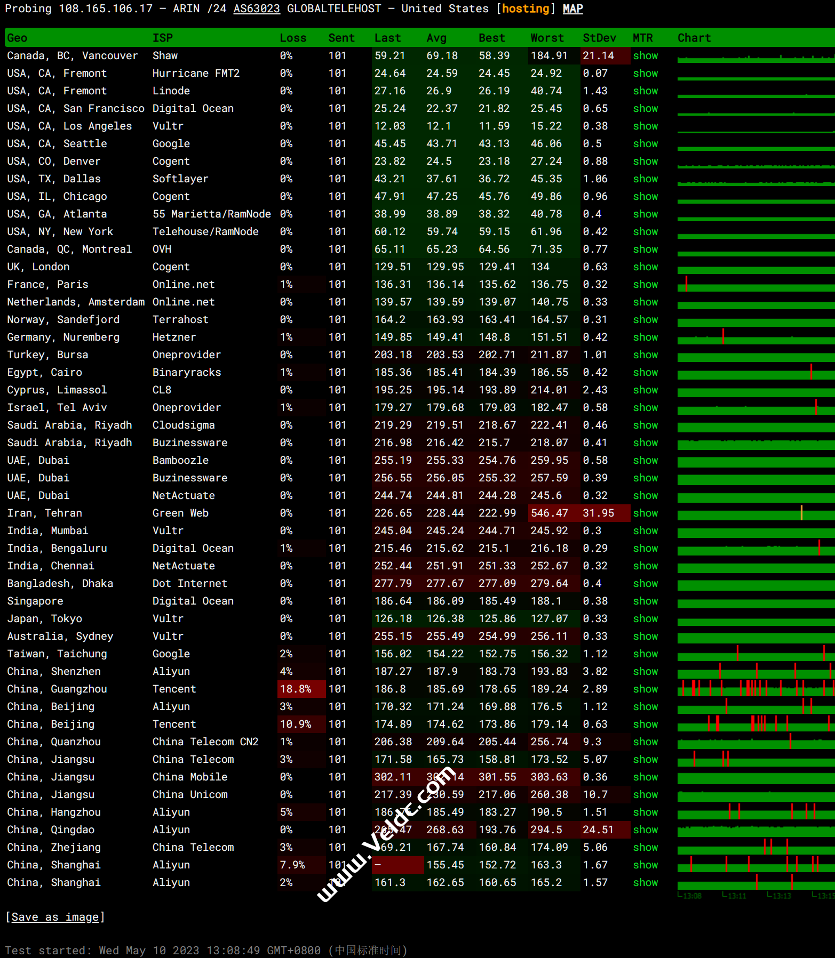Show MTR for Riyadh Cloudsigma row

point(645,425)
